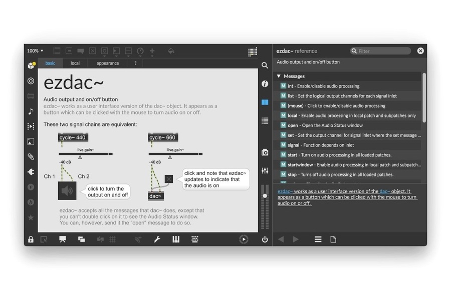
Task: Close the ezdac~ reference panel
Action: click(x=420, y=51)
